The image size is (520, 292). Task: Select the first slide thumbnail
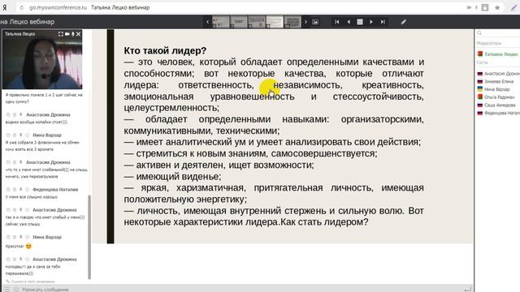[x=220, y=22]
